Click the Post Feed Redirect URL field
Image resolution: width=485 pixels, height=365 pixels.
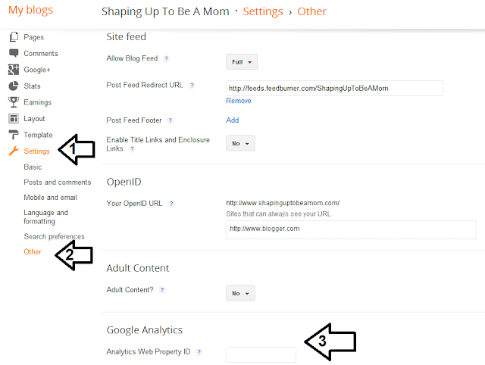tap(334, 89)
